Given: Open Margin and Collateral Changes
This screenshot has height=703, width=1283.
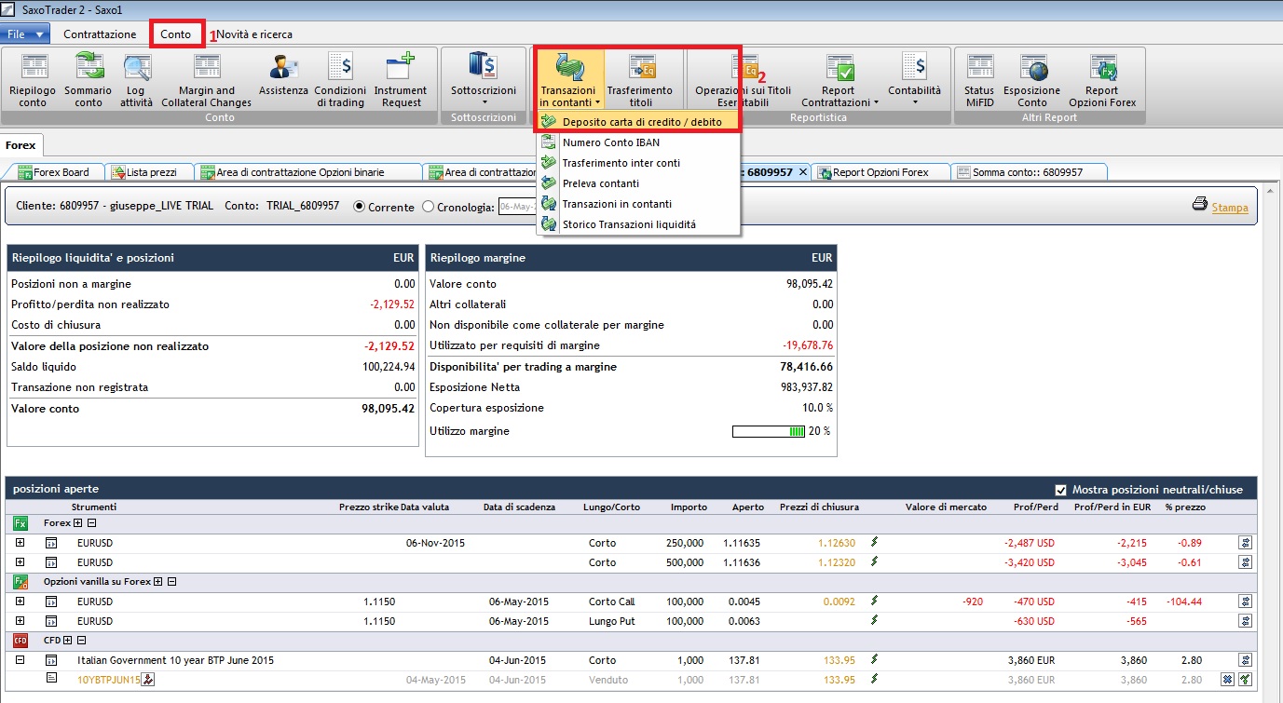Looking at the screenshot, I should [x=206, y=80].
